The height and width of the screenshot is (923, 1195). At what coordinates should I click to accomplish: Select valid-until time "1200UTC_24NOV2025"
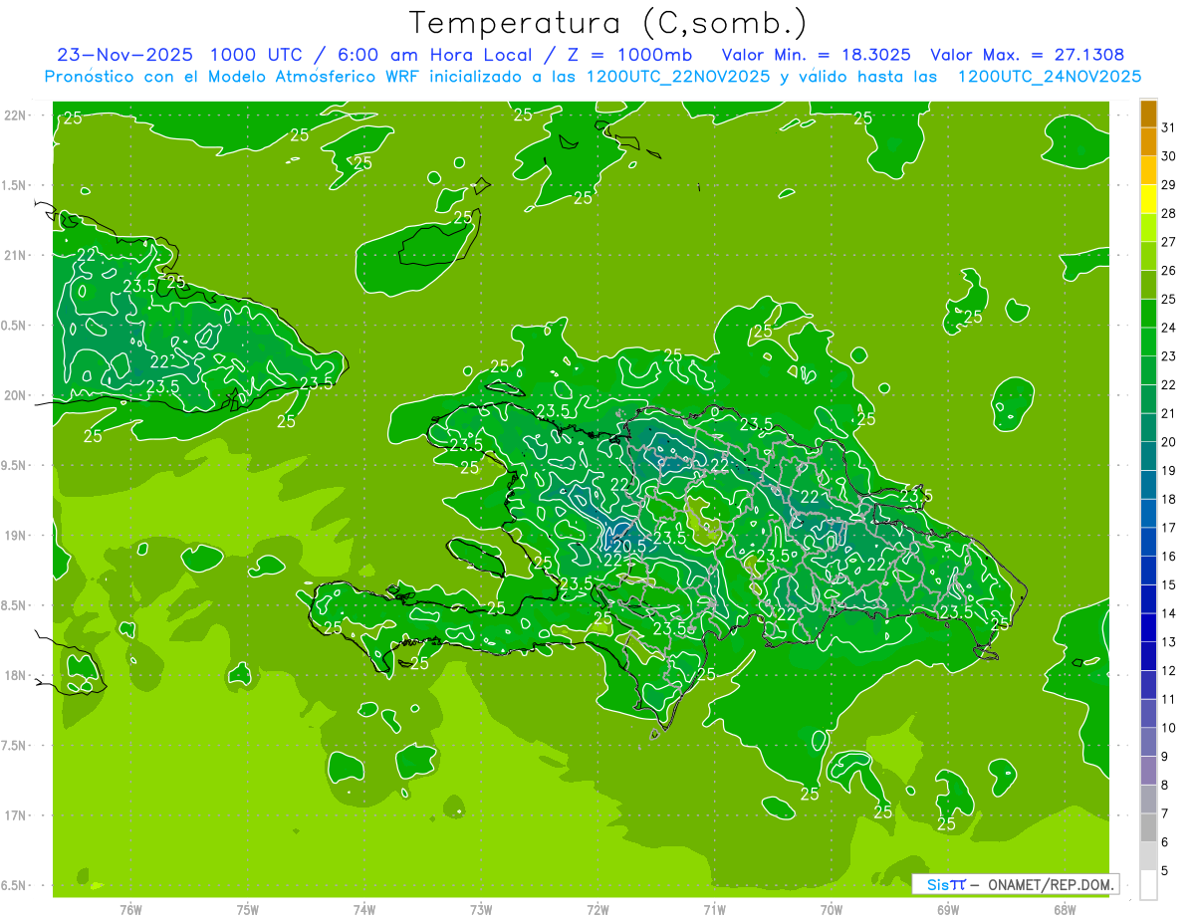tap(1049, 77)
